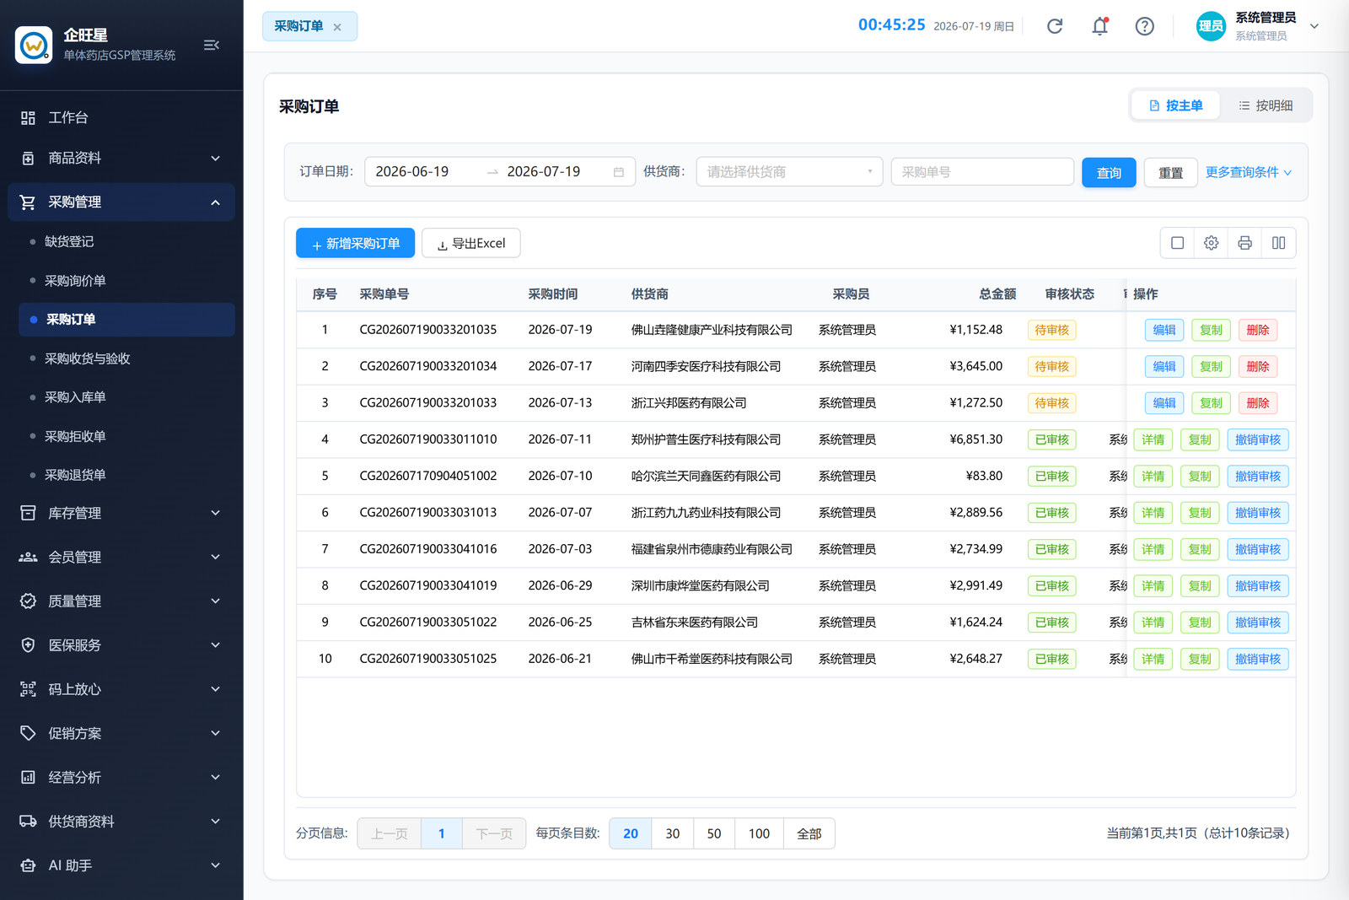Sort by 总金额 column header
This screenshot has height=900, width=1349.
(997, 294)
